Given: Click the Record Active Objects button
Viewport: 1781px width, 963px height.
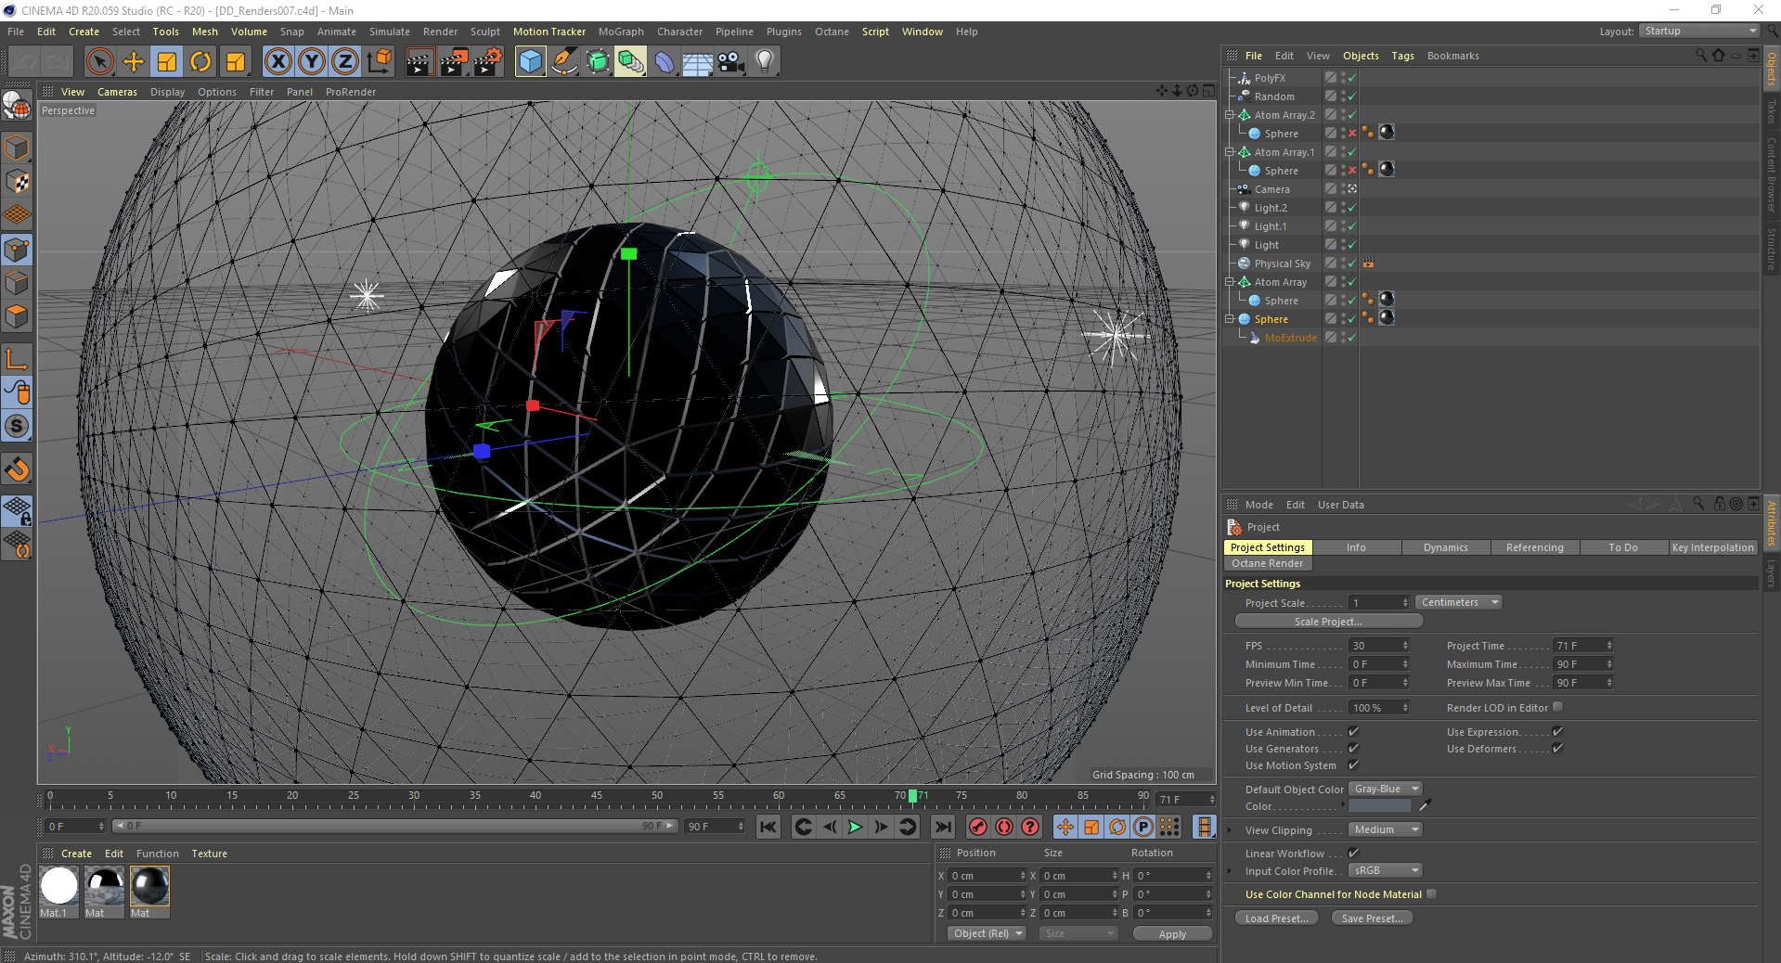Looking at the screenshot, I should tap(977, 827).
